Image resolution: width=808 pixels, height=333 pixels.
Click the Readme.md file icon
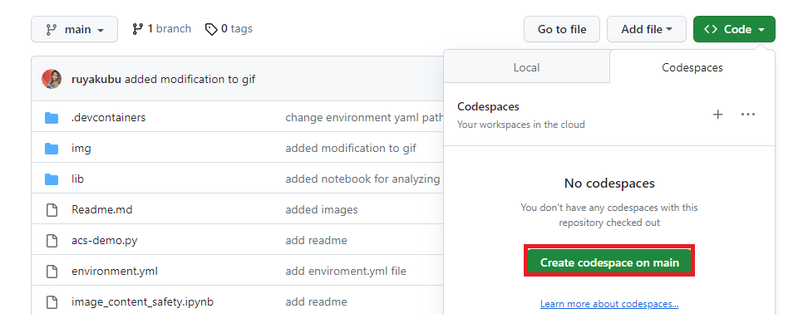point(52,210)
